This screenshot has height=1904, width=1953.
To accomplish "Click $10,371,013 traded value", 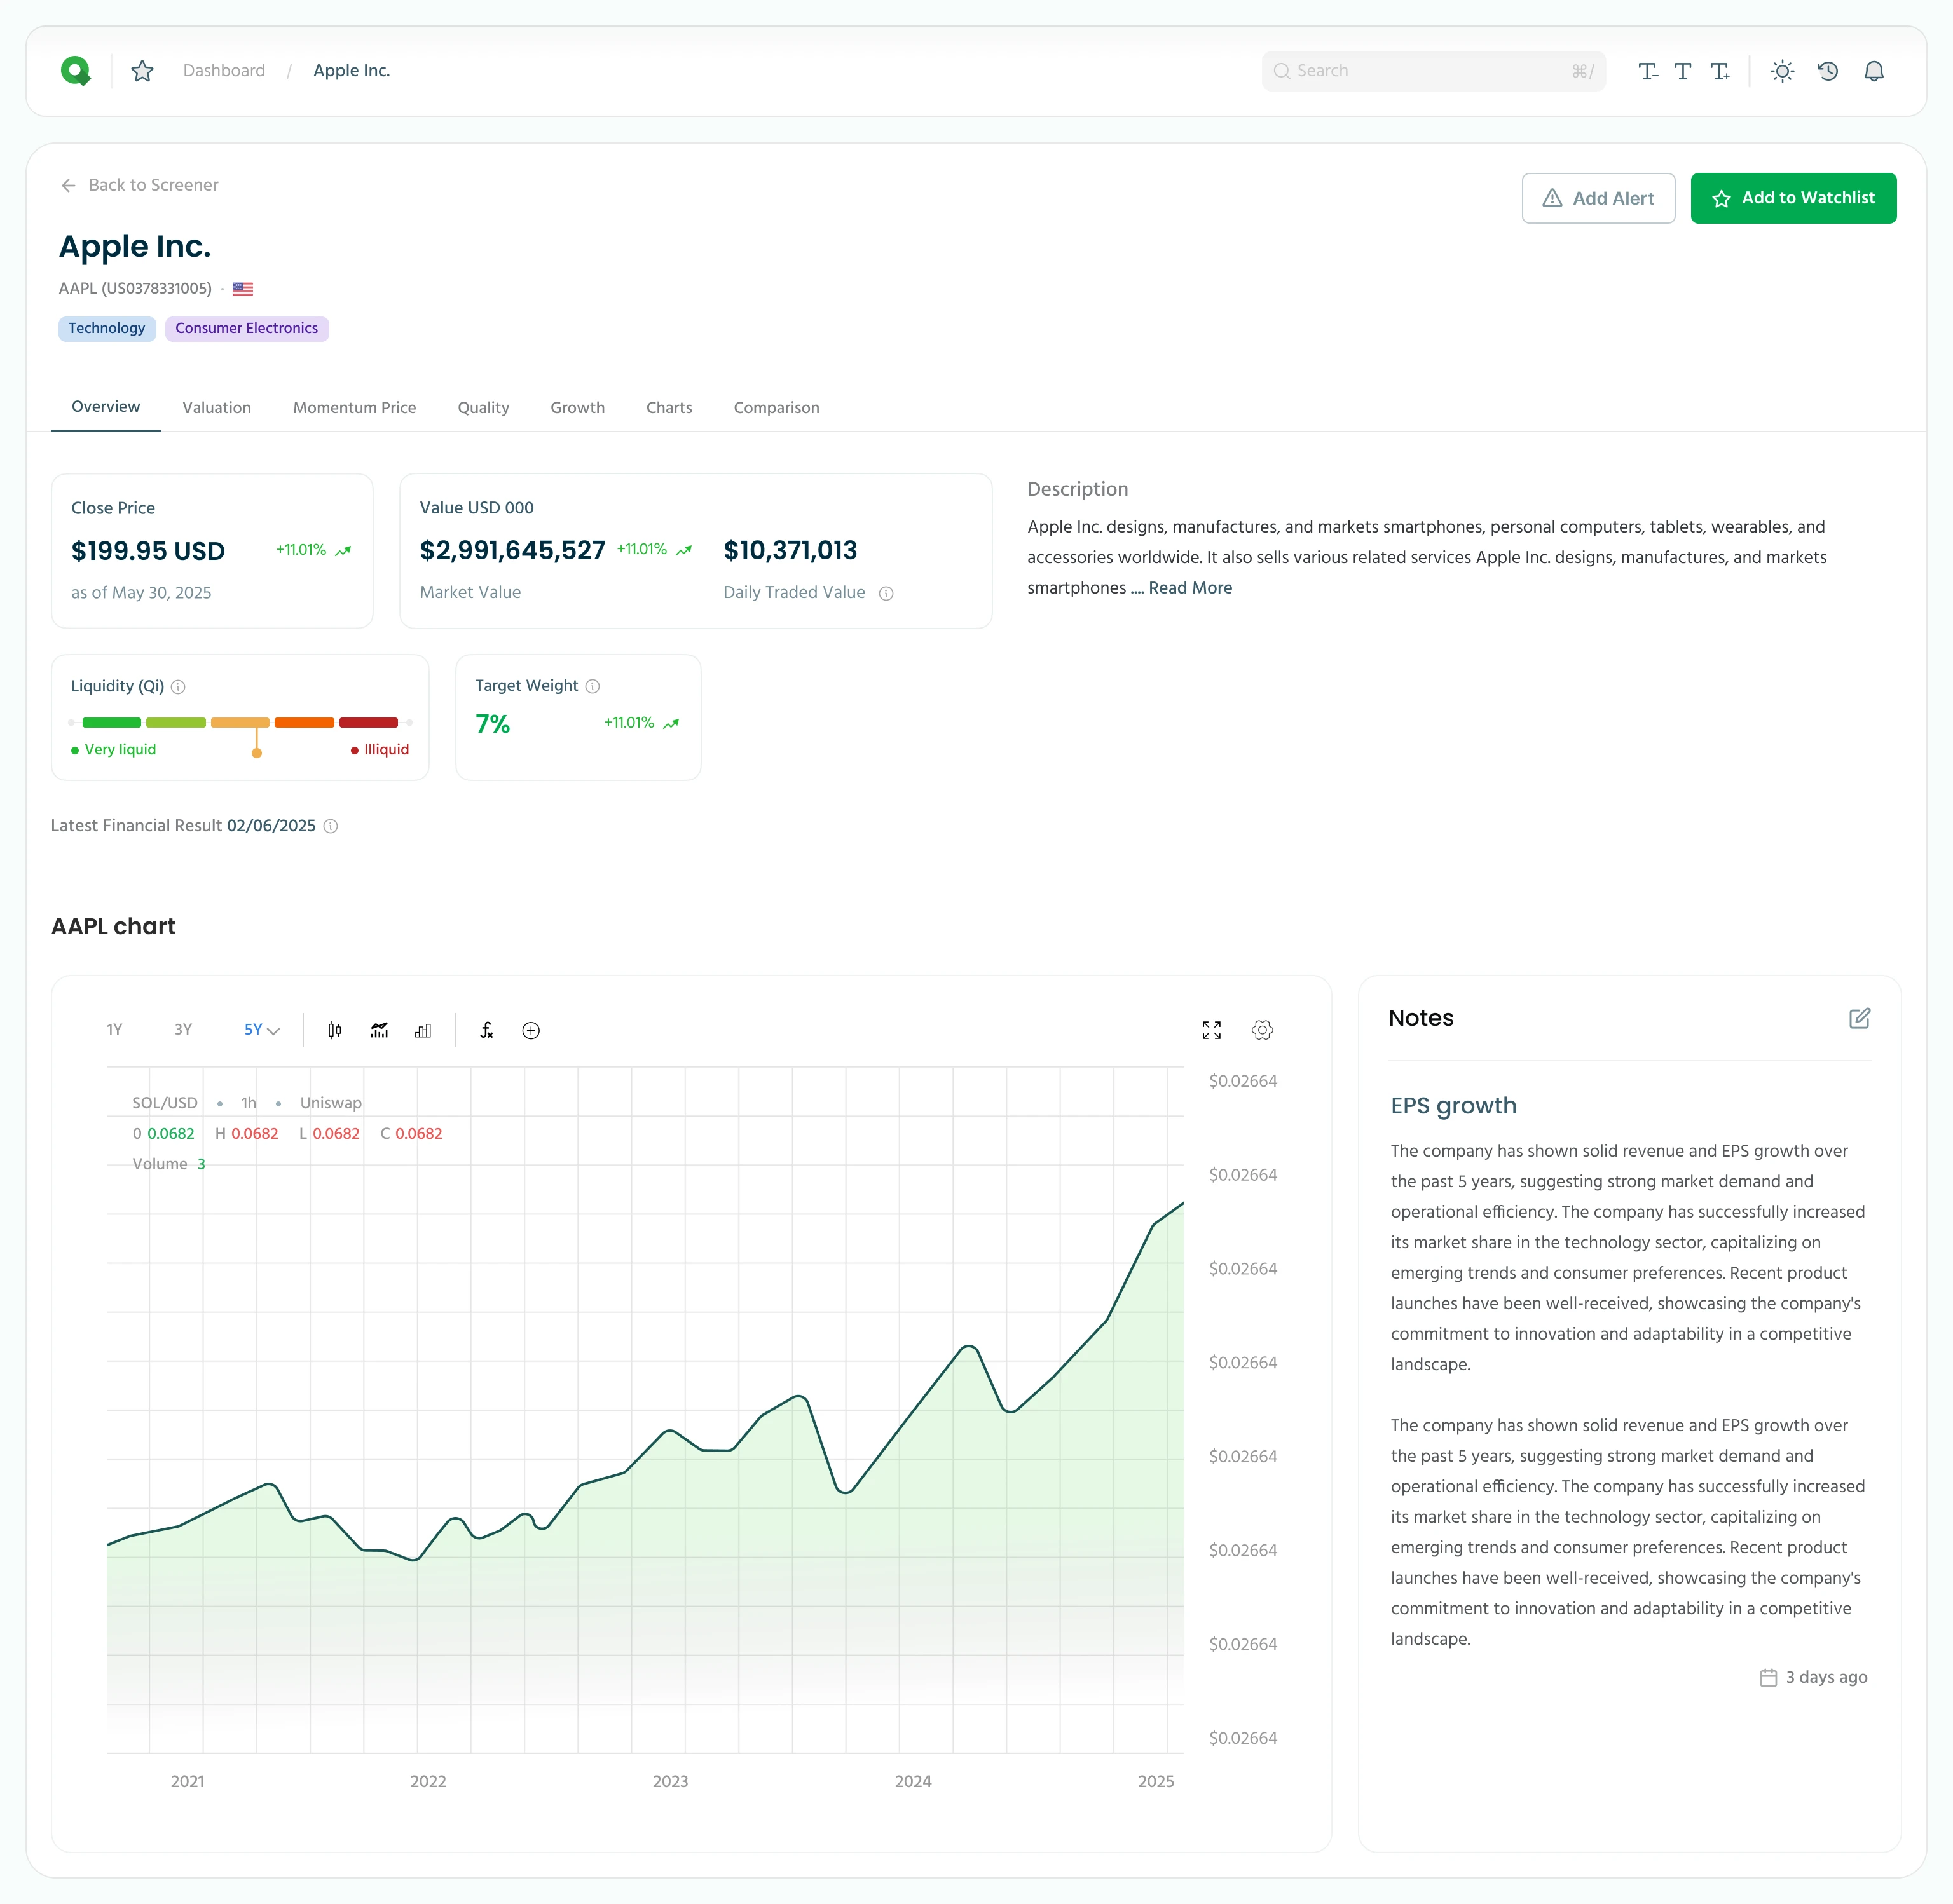I will click(x=790, y=550).
